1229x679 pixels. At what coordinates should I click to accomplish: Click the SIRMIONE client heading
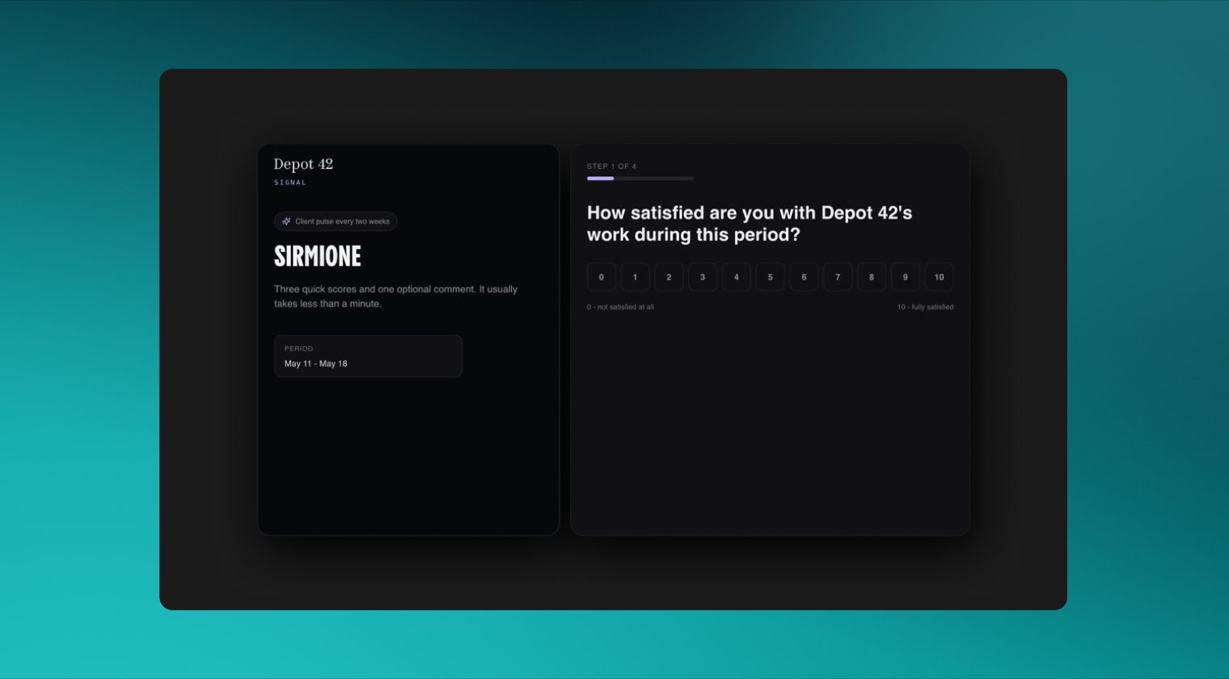[x=318, y=256]
